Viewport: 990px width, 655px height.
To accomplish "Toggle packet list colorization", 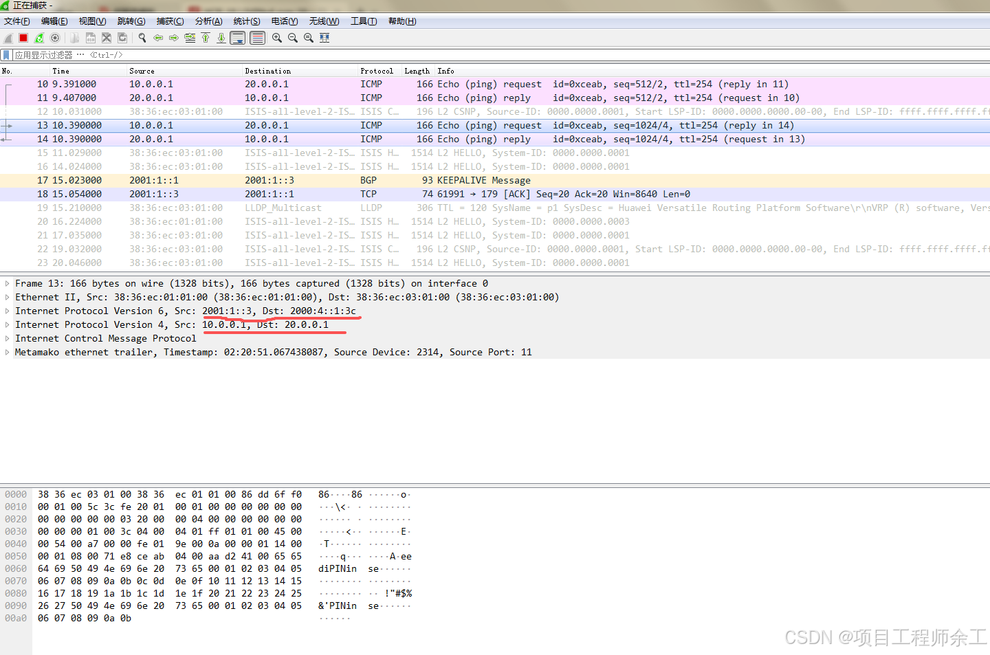I will coord(257,38).
